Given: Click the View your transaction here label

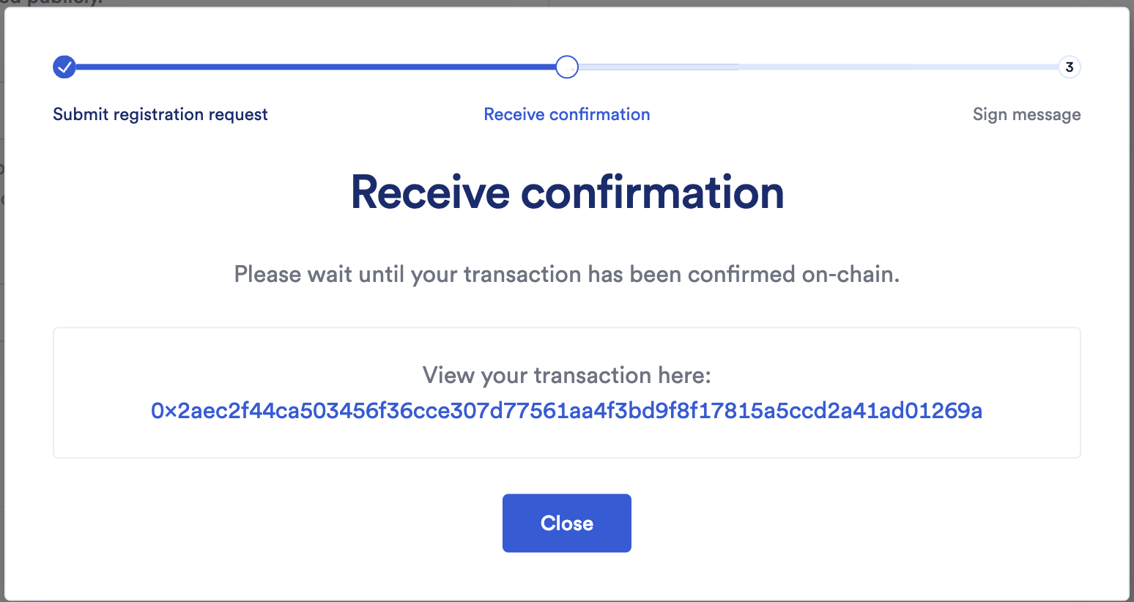Looking at the screenshot, I should coord(567,375).
